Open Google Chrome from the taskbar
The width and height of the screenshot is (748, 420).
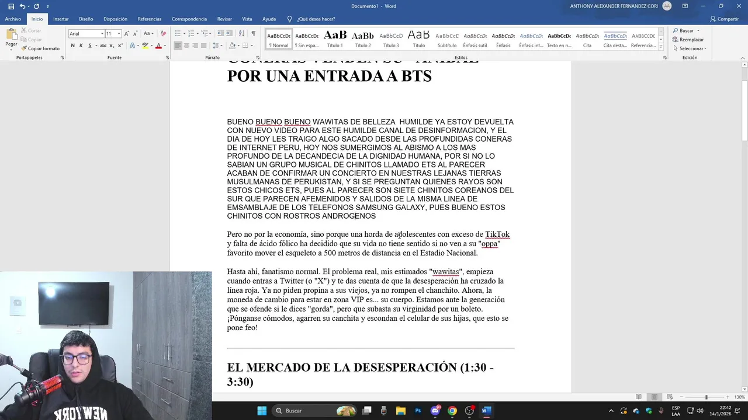pyautogui.click(x=452, y=411)
